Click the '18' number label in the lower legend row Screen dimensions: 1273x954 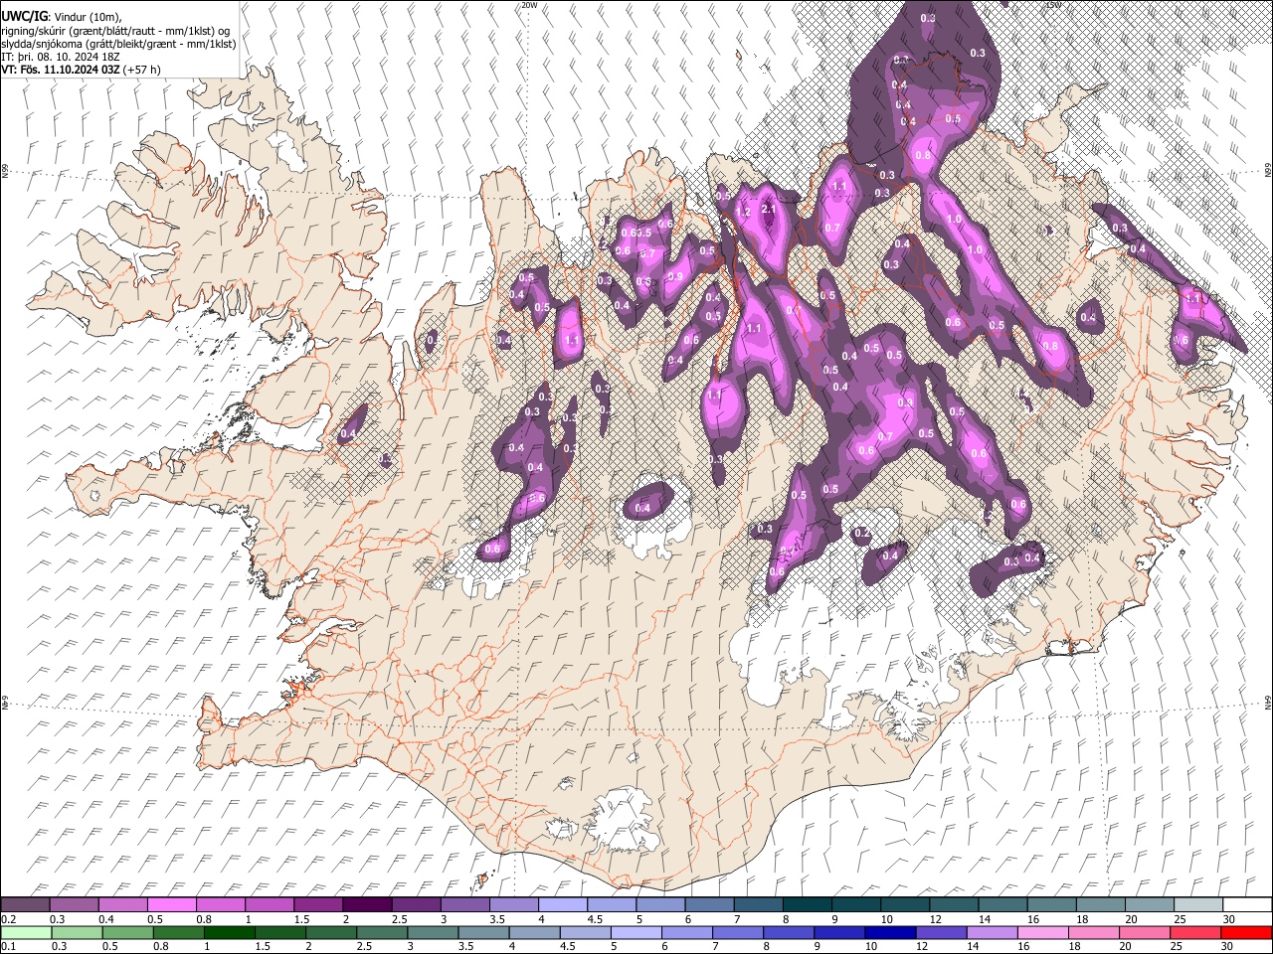[x=1074, y=947]
